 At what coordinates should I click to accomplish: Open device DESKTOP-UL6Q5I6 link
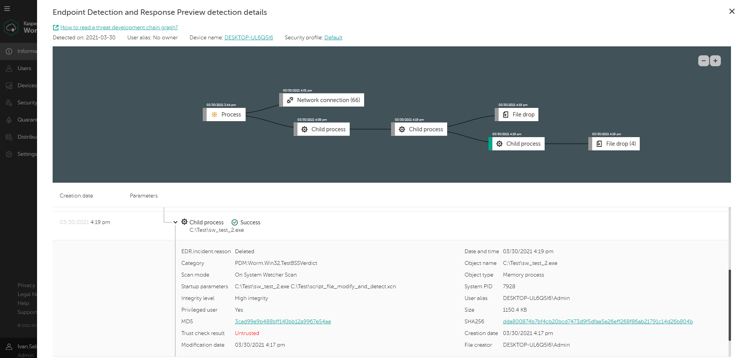point(249,38)
